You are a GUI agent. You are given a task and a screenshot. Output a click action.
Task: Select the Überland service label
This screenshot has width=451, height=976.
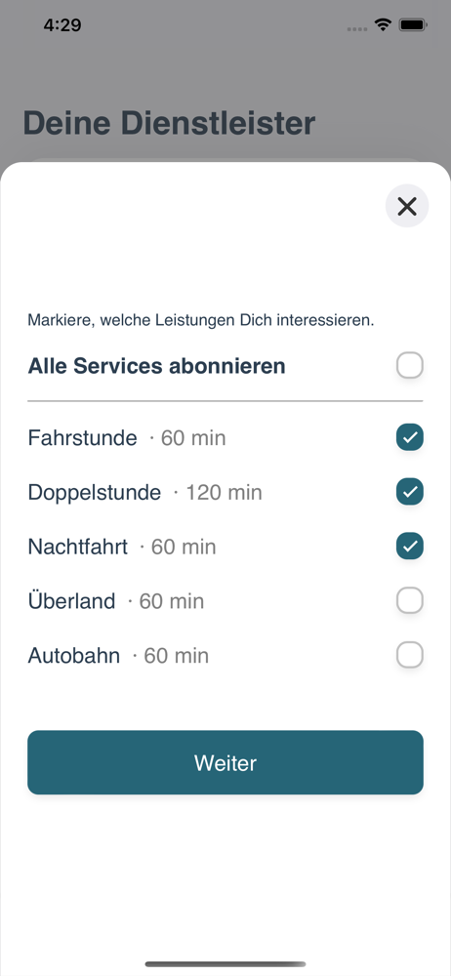click(71, 600)
